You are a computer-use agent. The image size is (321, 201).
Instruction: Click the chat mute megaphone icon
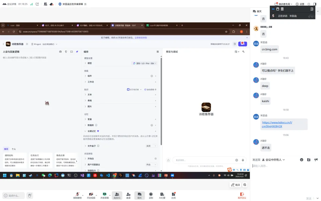(316, 160)
